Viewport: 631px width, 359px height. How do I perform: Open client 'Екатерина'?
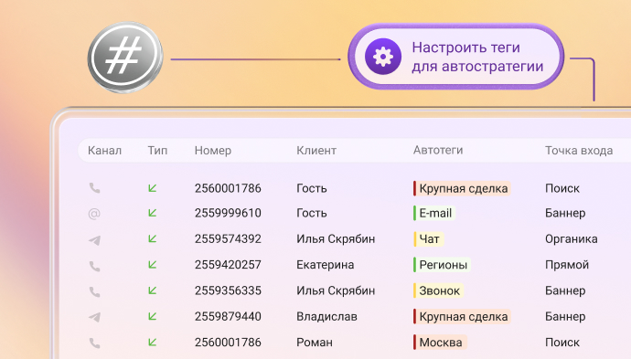click(326, 265)
